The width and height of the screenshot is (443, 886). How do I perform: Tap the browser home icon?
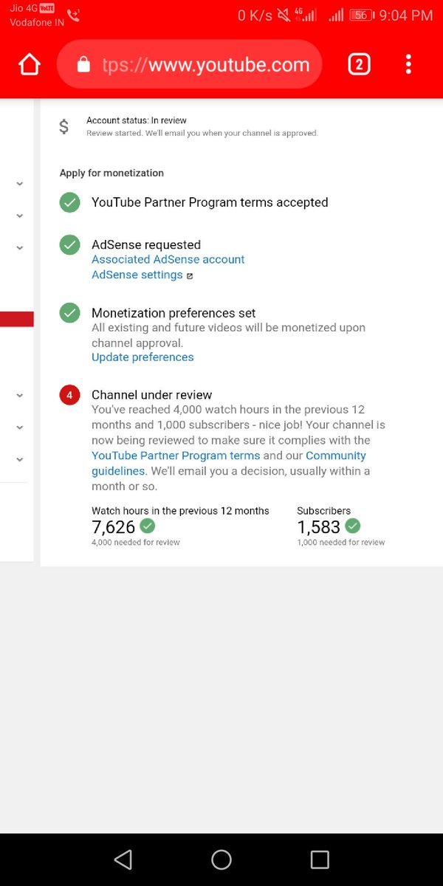[x=29, y=65]
